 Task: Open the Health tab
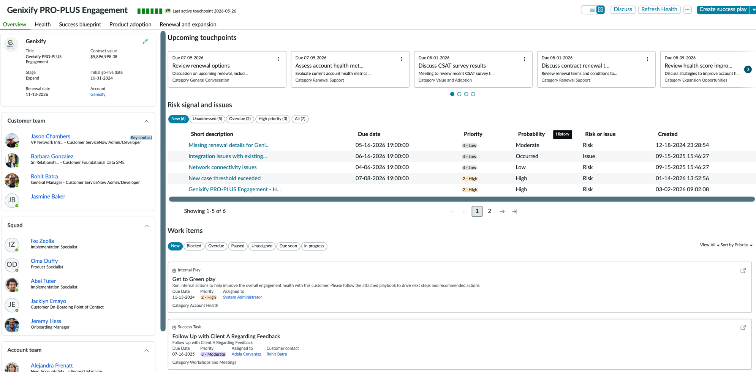(x=43, y=24)
